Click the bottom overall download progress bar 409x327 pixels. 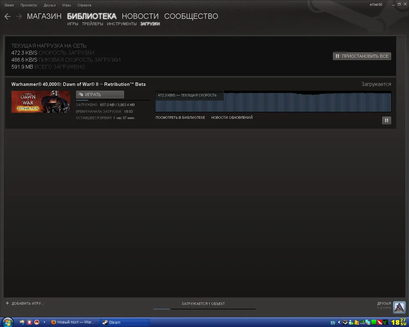(204, 309)
